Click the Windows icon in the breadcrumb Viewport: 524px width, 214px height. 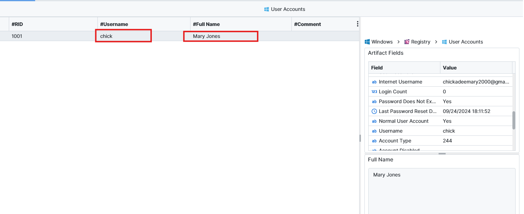(368, 42)
